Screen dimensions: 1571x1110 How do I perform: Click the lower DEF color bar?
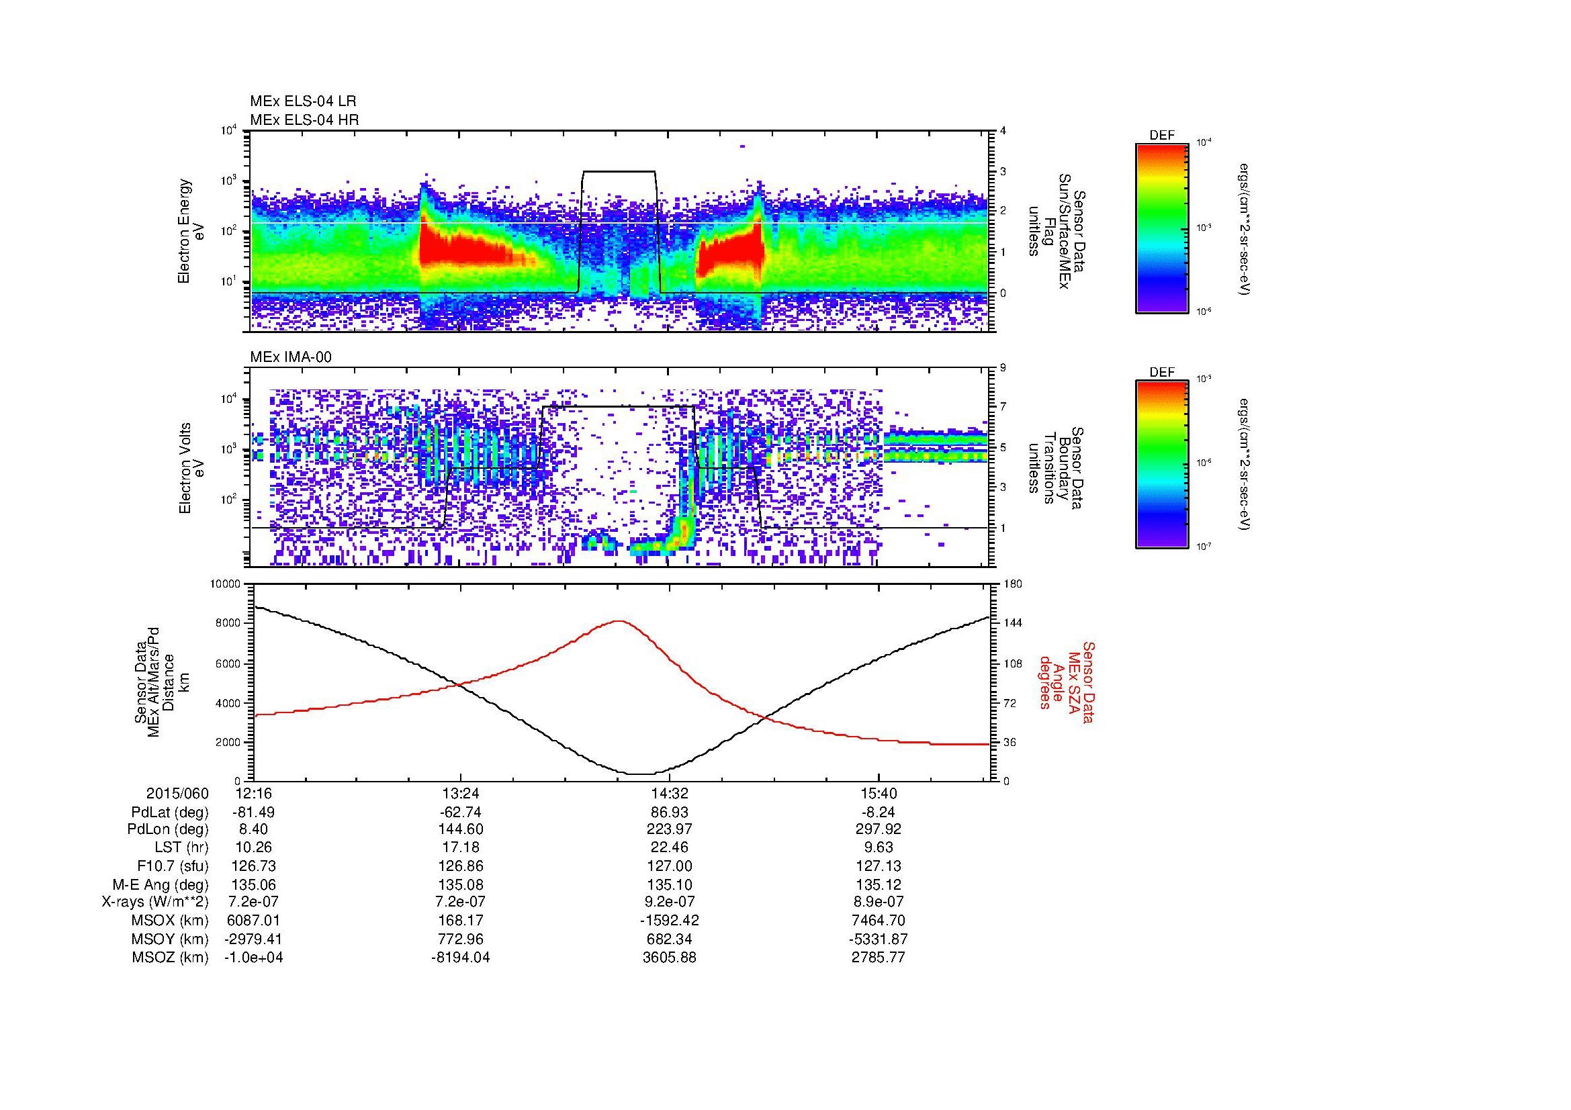tap(1162, 465)
